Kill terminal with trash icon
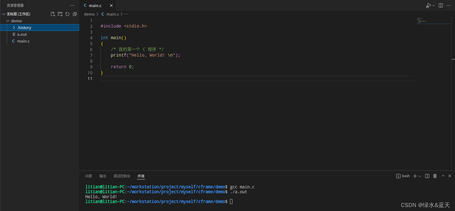The width and height of the screenshot is (455, 211). point(435,176)
